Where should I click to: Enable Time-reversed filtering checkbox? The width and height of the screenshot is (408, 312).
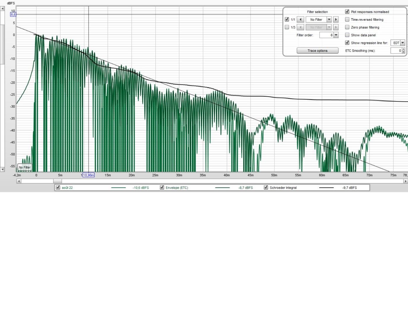[347, 20]
